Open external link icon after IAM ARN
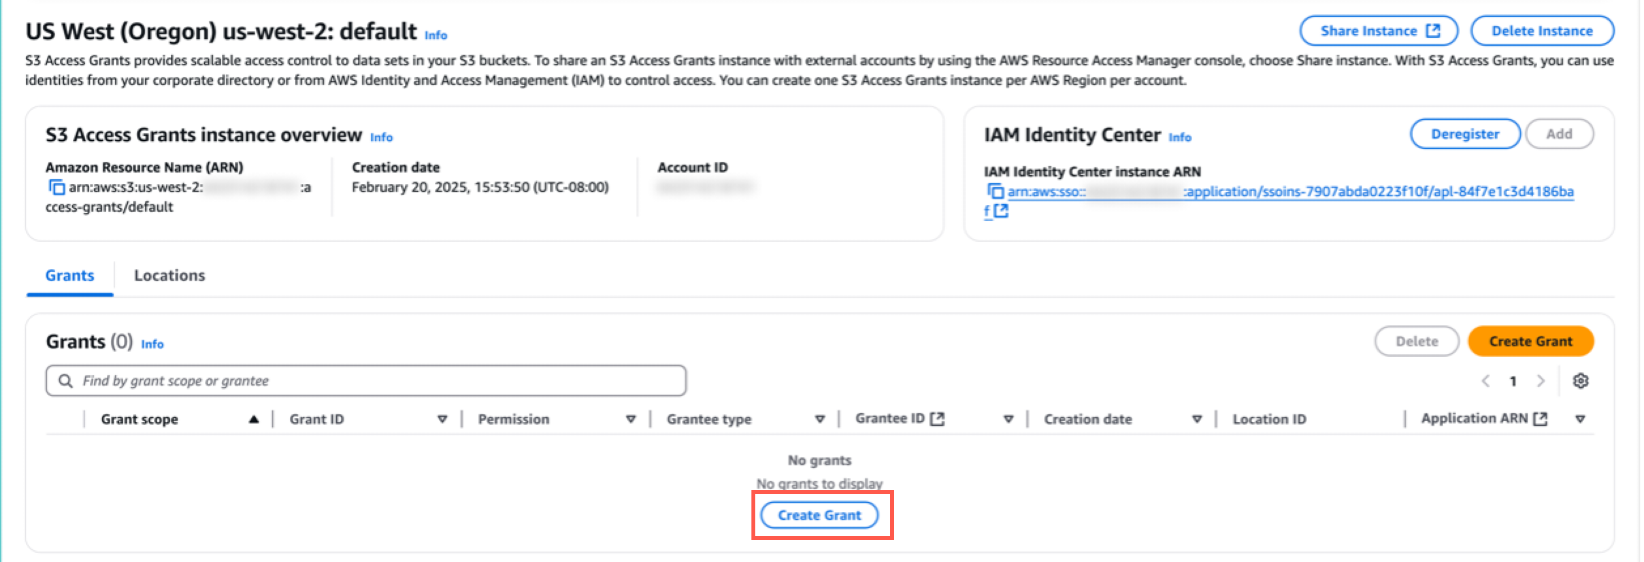The height and width of the screenshot is (562, 1644). pyautogui.click(x=1001, y=210)
